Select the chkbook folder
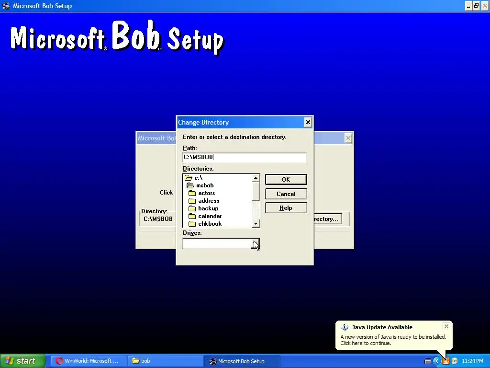 pyautogui.click(x=210, y=224)
